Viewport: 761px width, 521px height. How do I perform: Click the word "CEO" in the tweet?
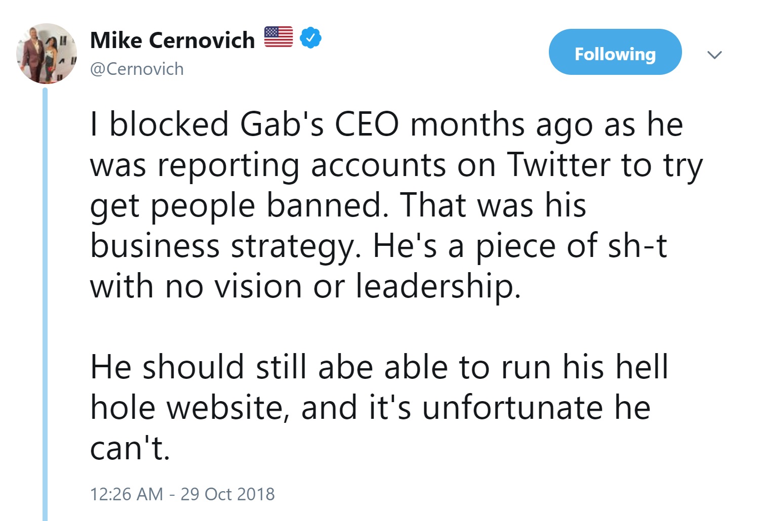[x=367, y=124]
